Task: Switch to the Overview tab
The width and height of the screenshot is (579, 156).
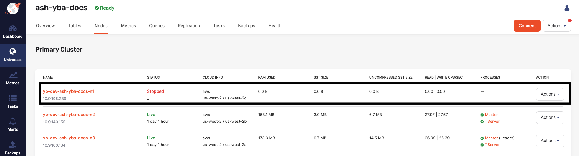Action: (x=45, y=26)
